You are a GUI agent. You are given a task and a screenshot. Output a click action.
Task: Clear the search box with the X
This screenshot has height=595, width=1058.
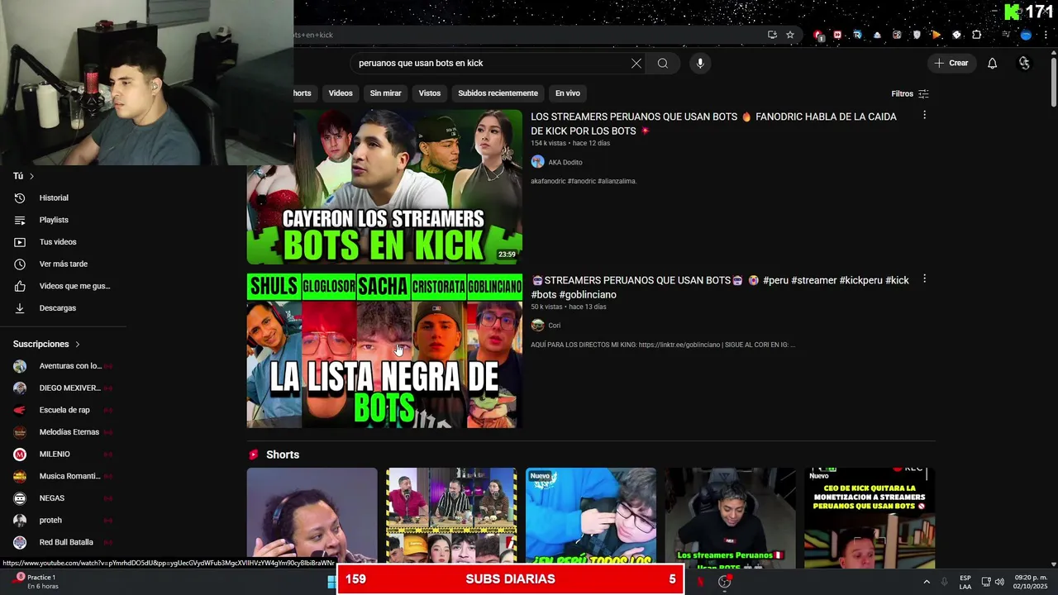point(636,64)
